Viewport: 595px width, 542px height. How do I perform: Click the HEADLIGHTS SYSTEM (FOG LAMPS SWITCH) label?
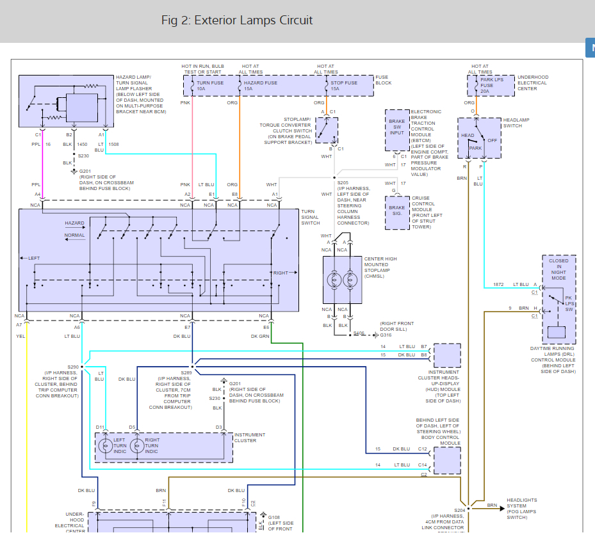click(x=522, y=509)
